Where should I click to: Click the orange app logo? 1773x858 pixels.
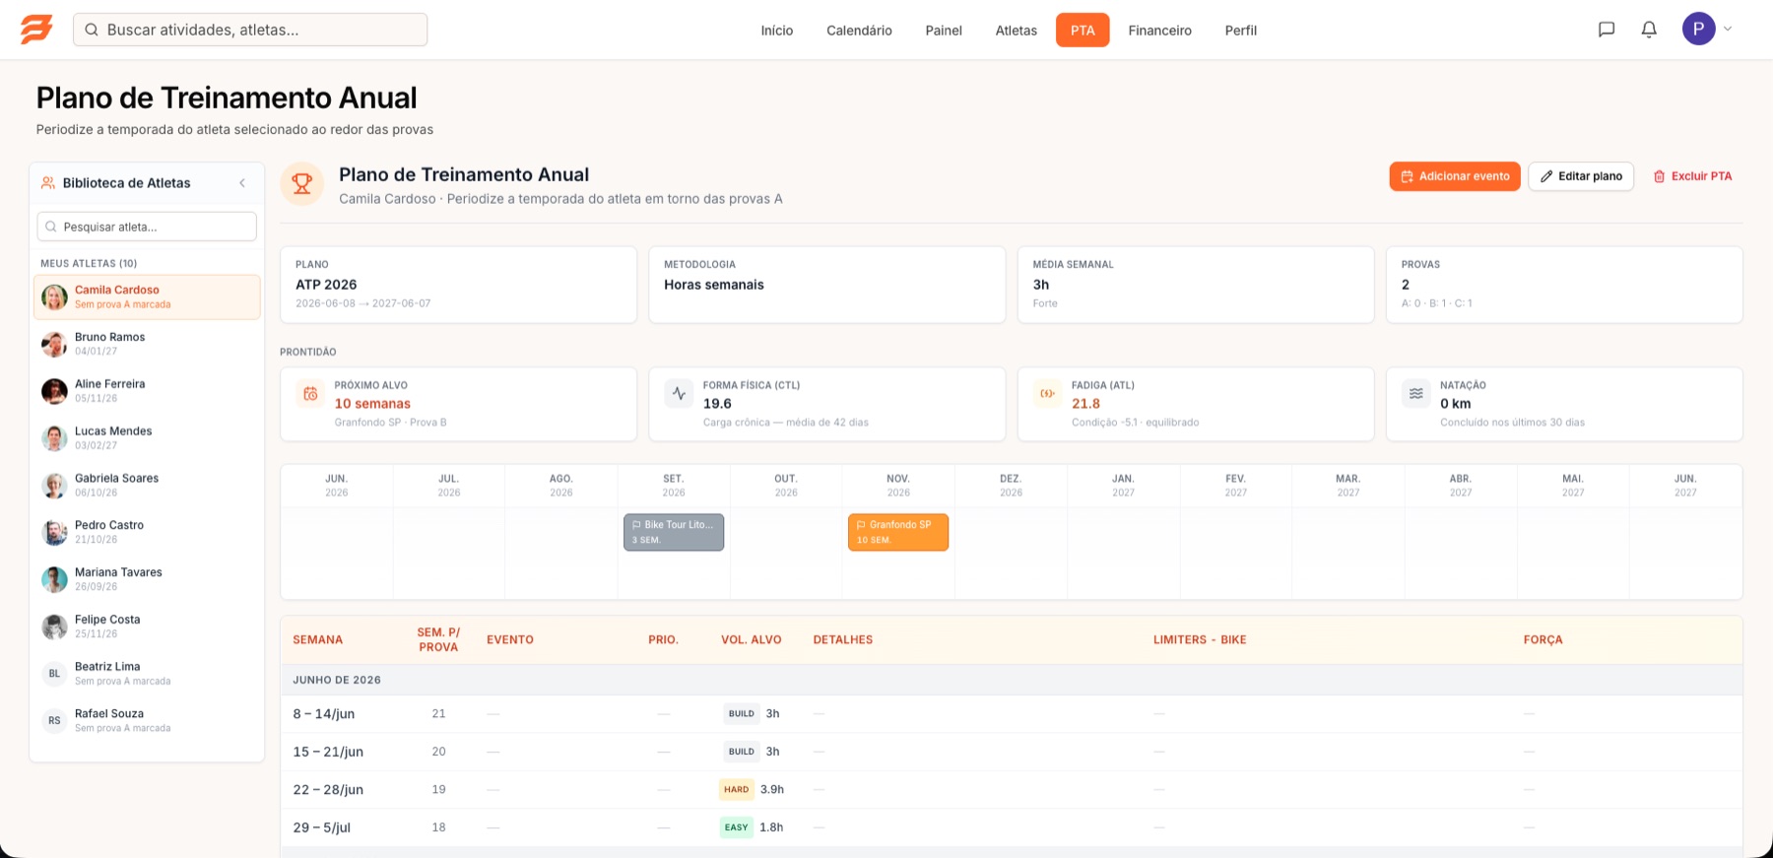click(36, 30)
